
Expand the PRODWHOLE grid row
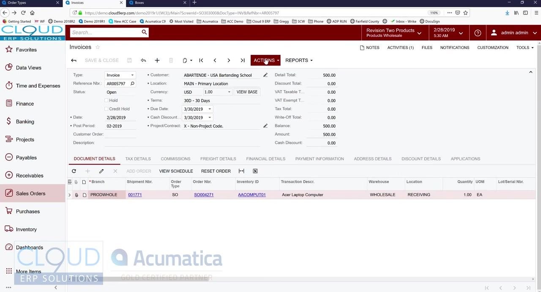tap(70, 195)
